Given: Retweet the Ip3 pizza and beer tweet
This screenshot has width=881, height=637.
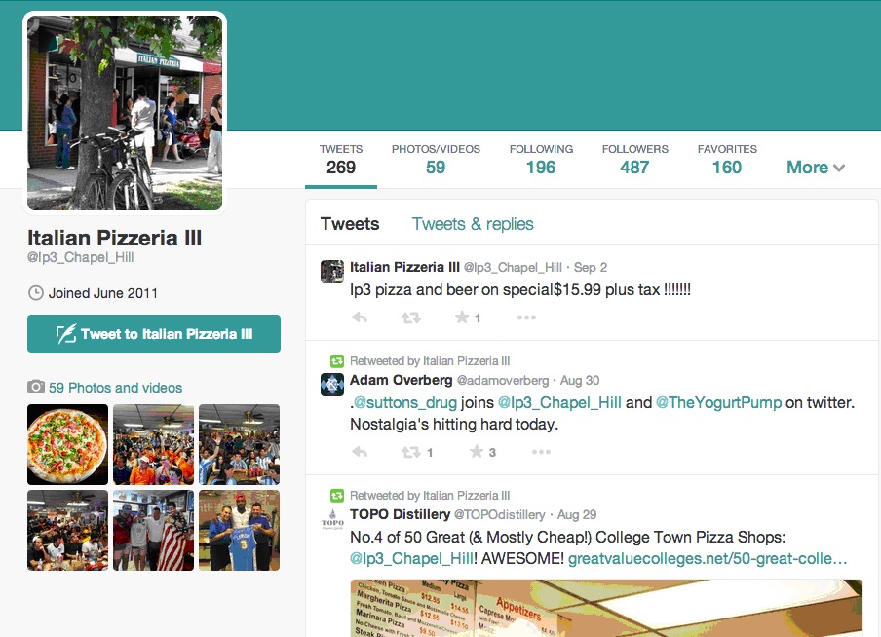Looking at the screenshot, I should 410,318.
